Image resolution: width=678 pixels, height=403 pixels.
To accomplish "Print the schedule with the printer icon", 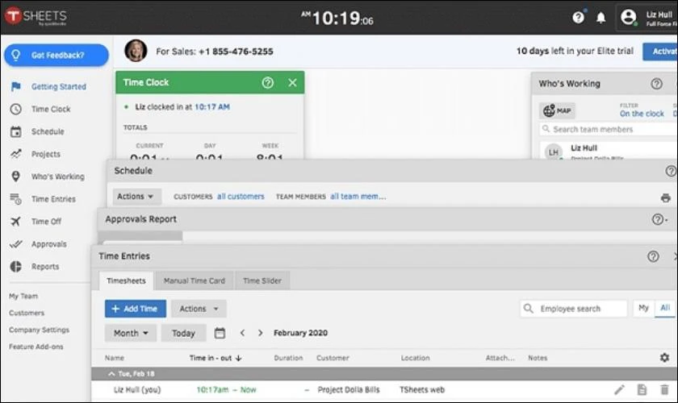I will coord(665,197).
